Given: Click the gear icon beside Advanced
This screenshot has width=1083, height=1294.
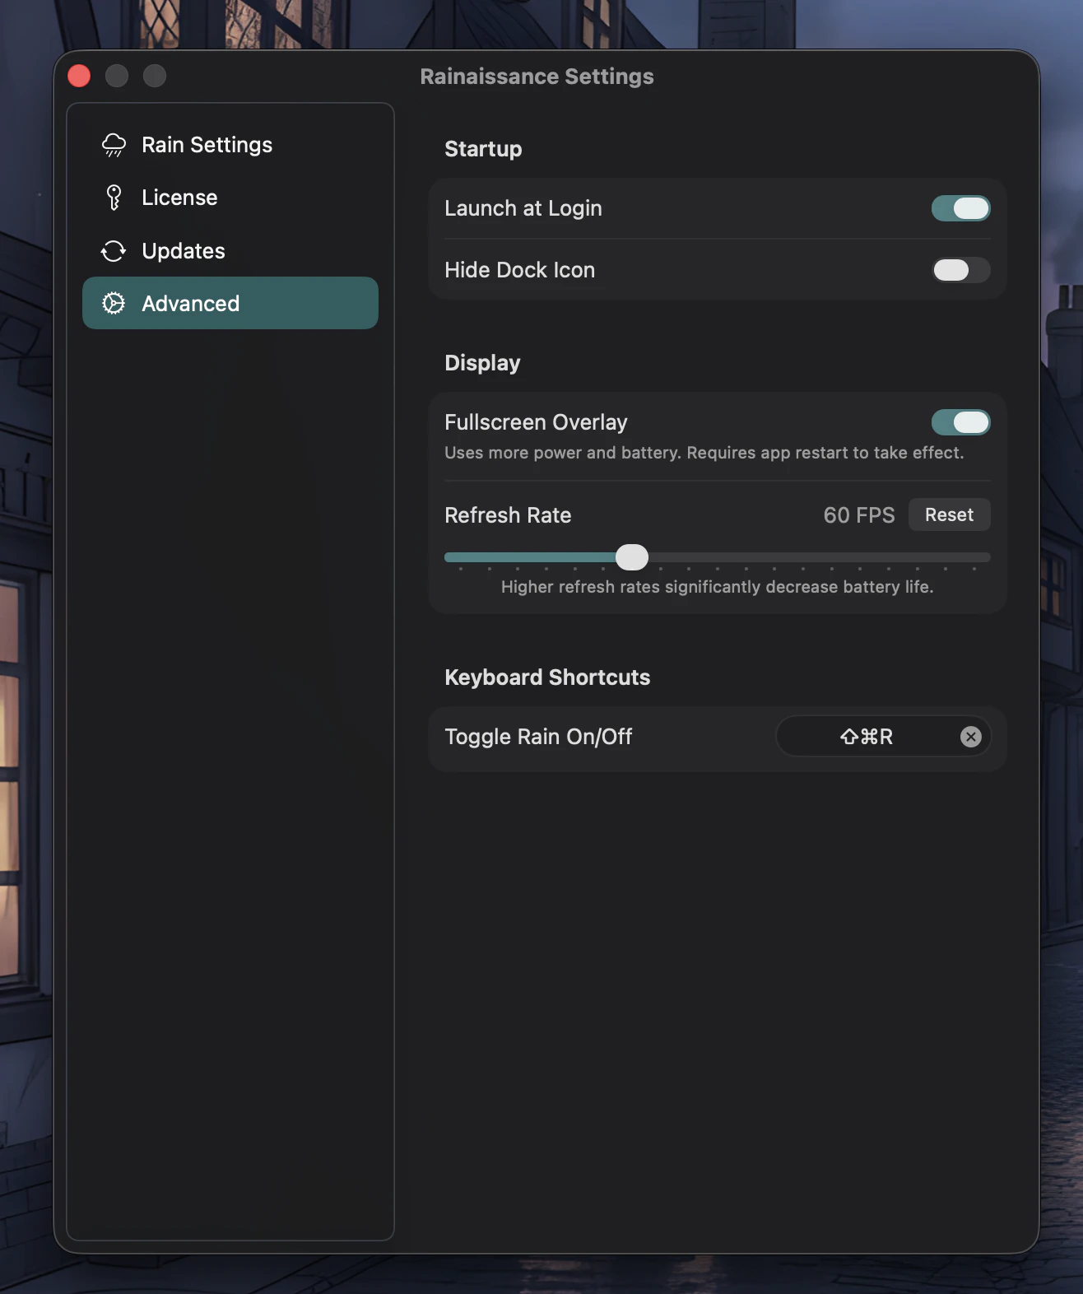Looking at the screenshot, I should pyautogui.click(x=114, y=304).
